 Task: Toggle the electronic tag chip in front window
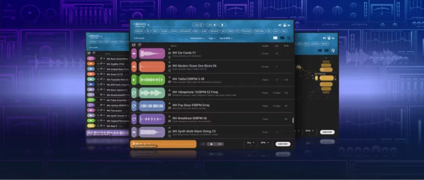pos(139,31)
